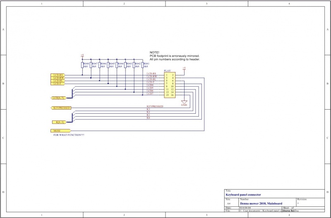
Task: Select the GND power symbol
Action: tap(184, 103)
